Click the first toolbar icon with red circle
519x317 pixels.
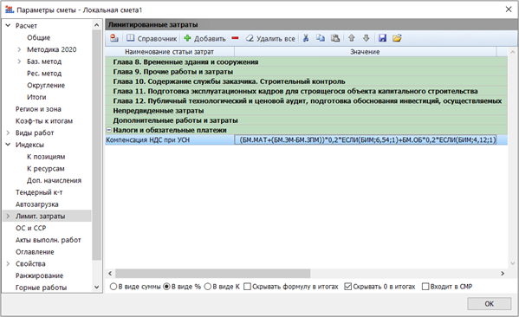[114, 38]
